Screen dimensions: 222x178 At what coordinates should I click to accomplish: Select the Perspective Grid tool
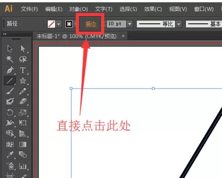[23, 133]
